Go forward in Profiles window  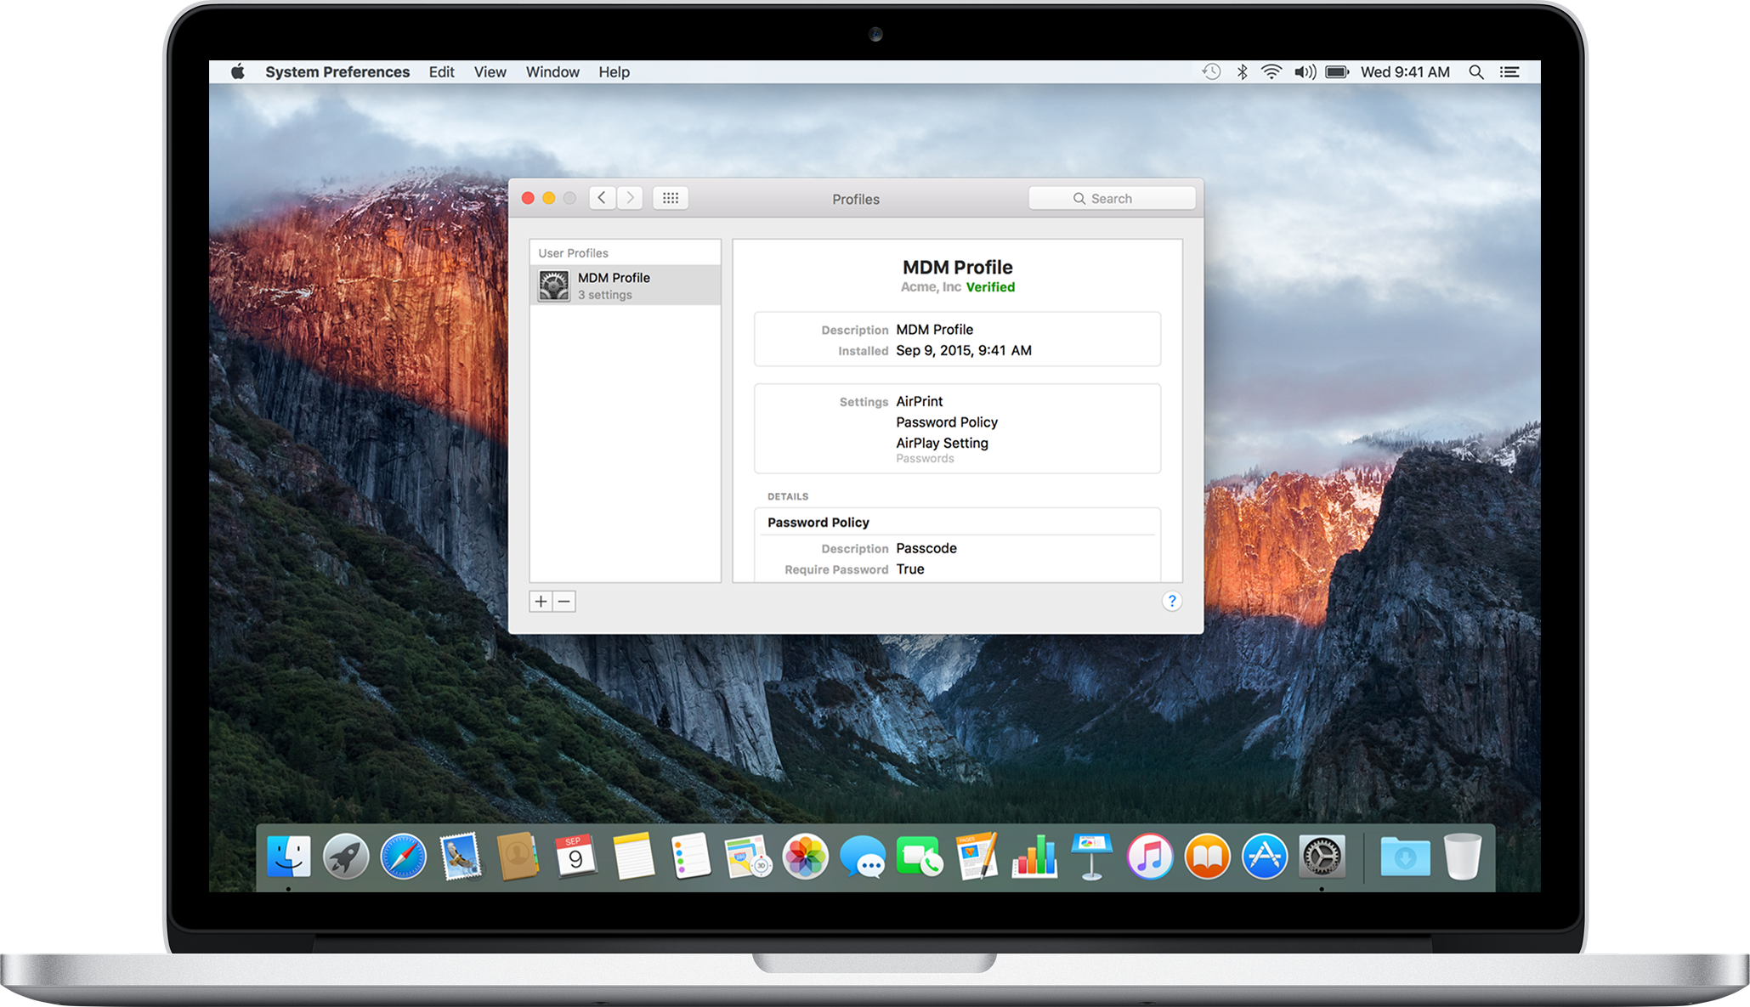pyautogui.click(x=630, y=198)
